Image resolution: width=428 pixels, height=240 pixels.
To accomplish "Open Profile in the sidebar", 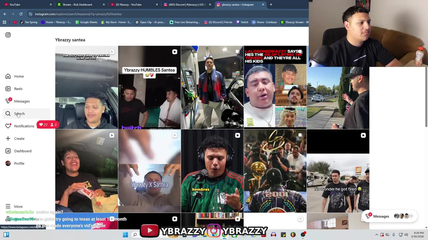I will click(19, 163).
